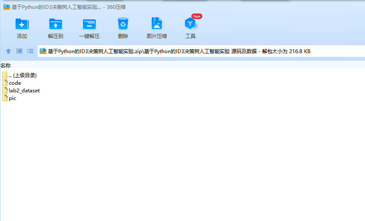Click the window title text 360压缩
365x221 pixels.
point(116,7)
